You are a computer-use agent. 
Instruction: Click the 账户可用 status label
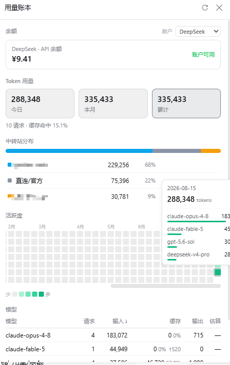(x=203, y=55)
